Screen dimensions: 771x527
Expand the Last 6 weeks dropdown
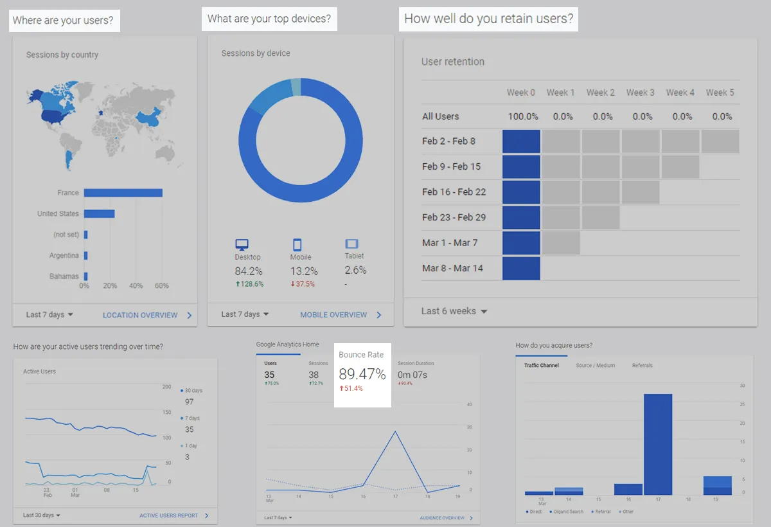pyautogui.click(x=454, y=311)
